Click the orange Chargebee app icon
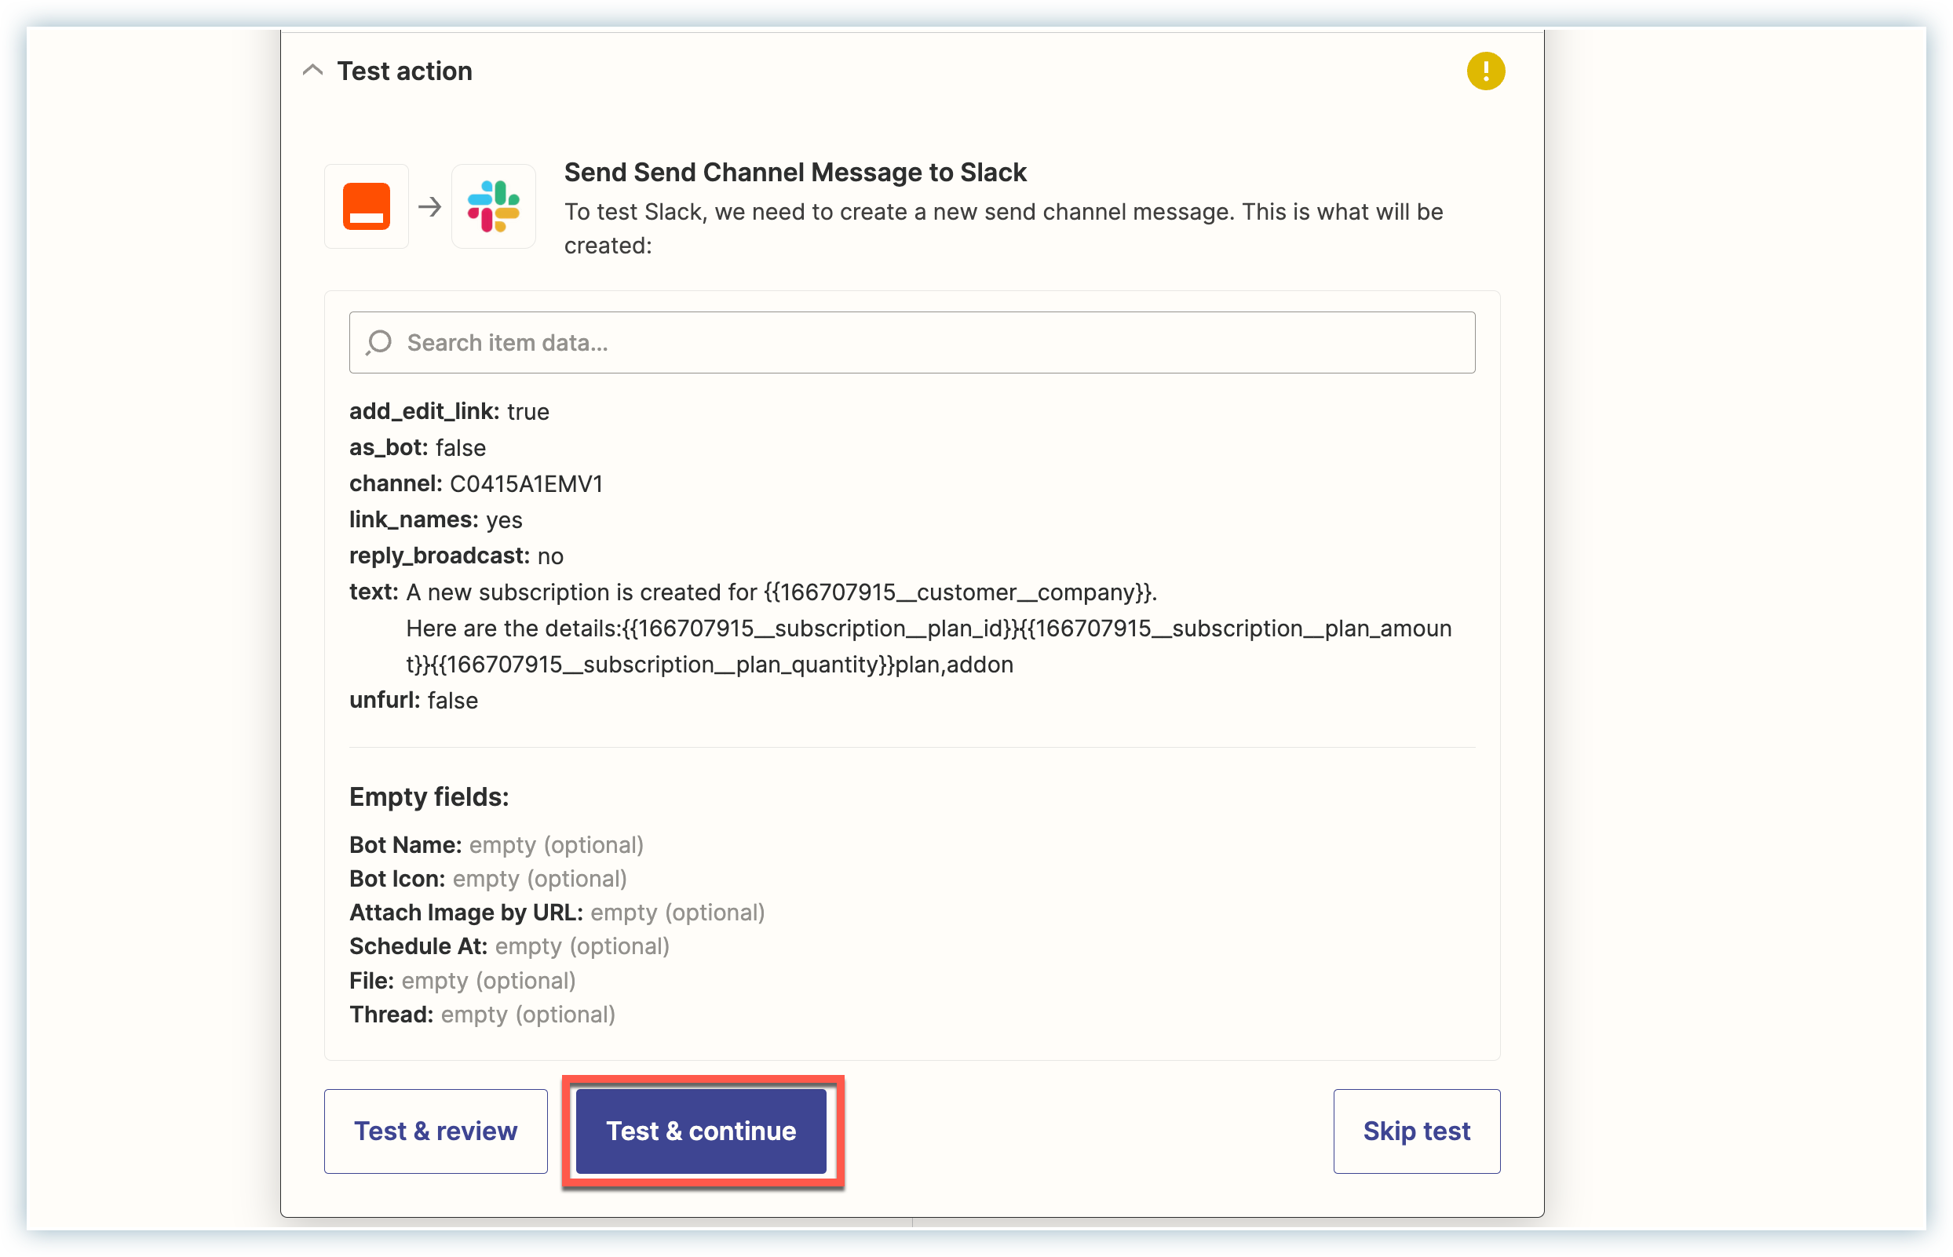The width and height of the screenshot is (1953, 1257). (x=367, y=206)
